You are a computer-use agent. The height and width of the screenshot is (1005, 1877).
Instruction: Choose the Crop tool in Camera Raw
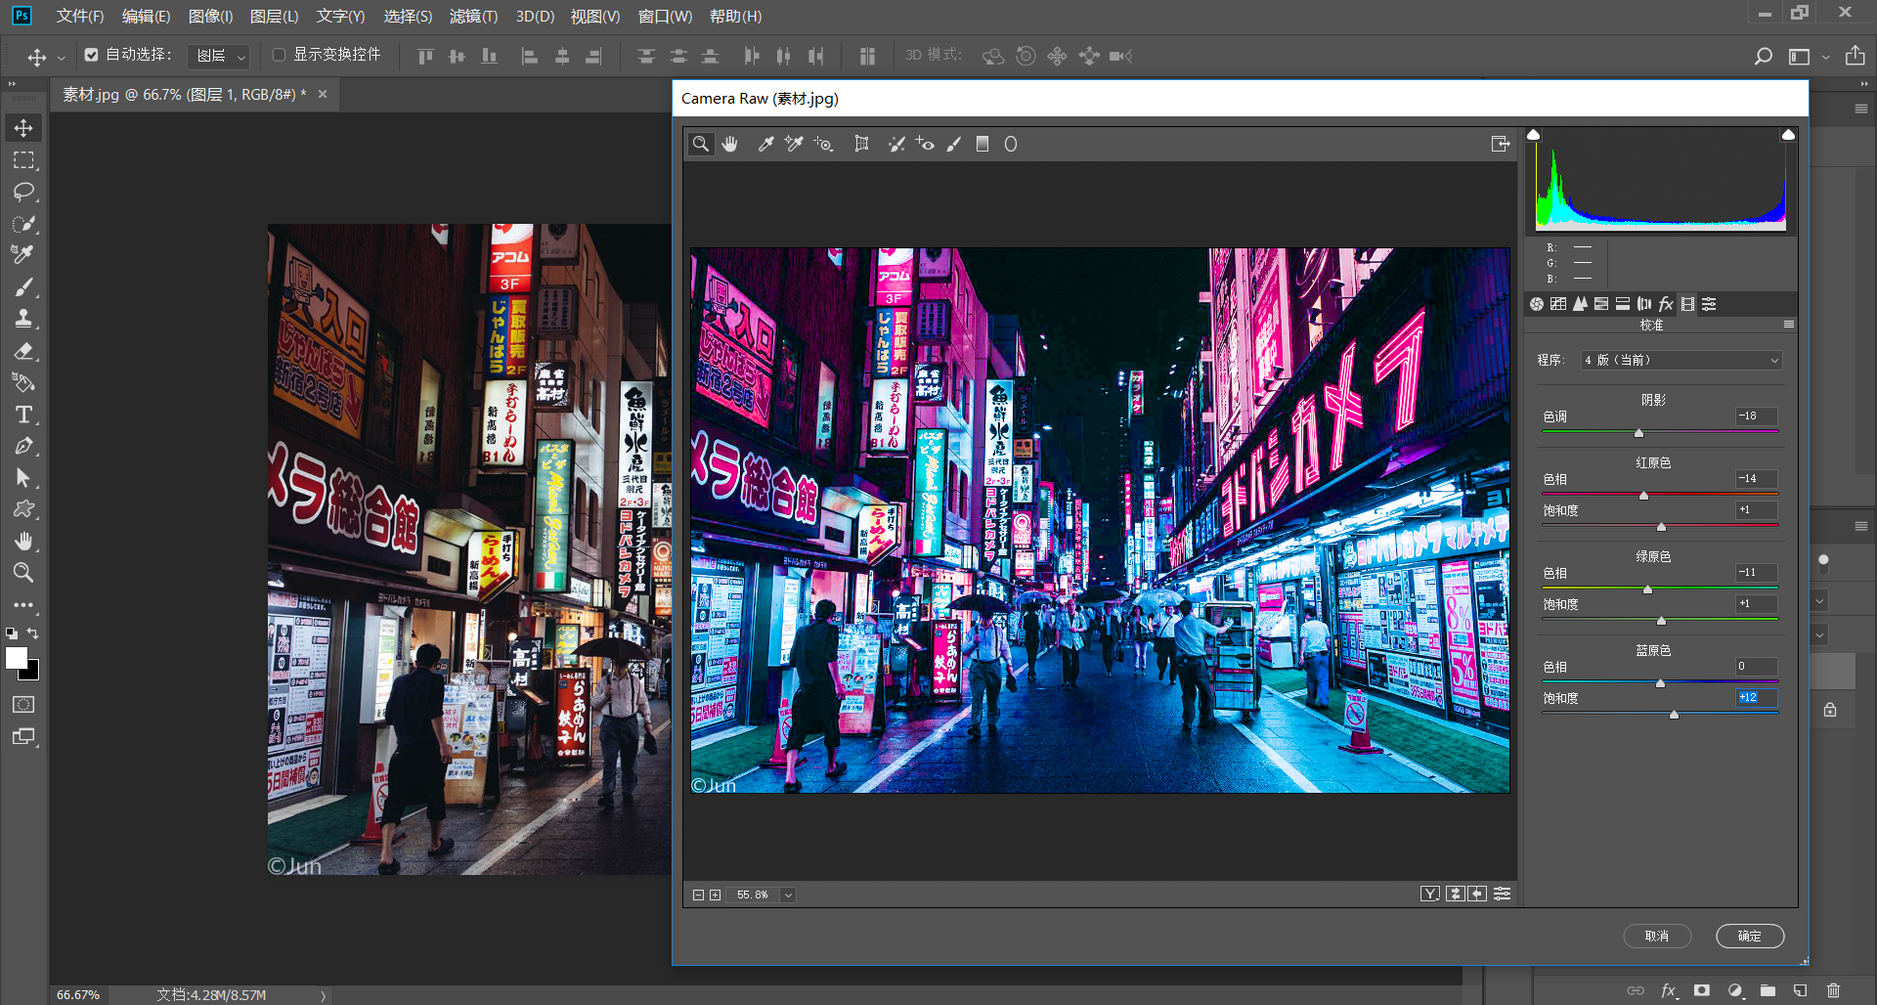click(x=861, y=144)
